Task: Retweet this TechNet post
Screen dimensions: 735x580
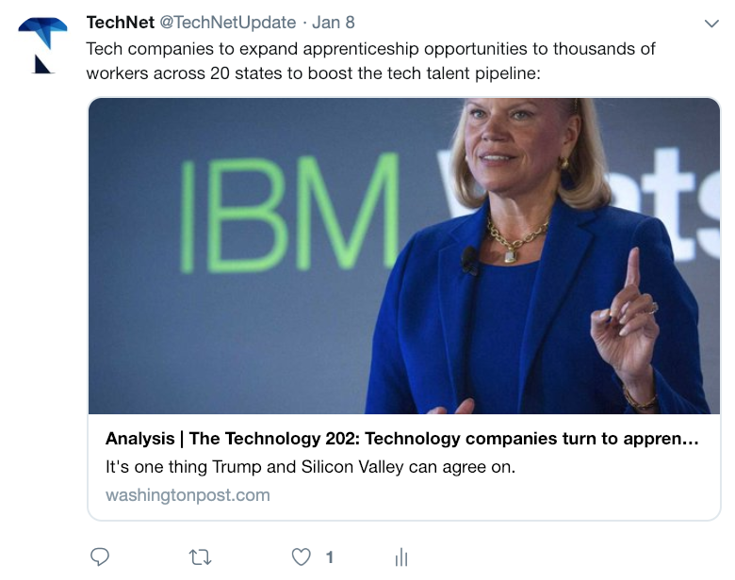Action: tap(200, 557)
